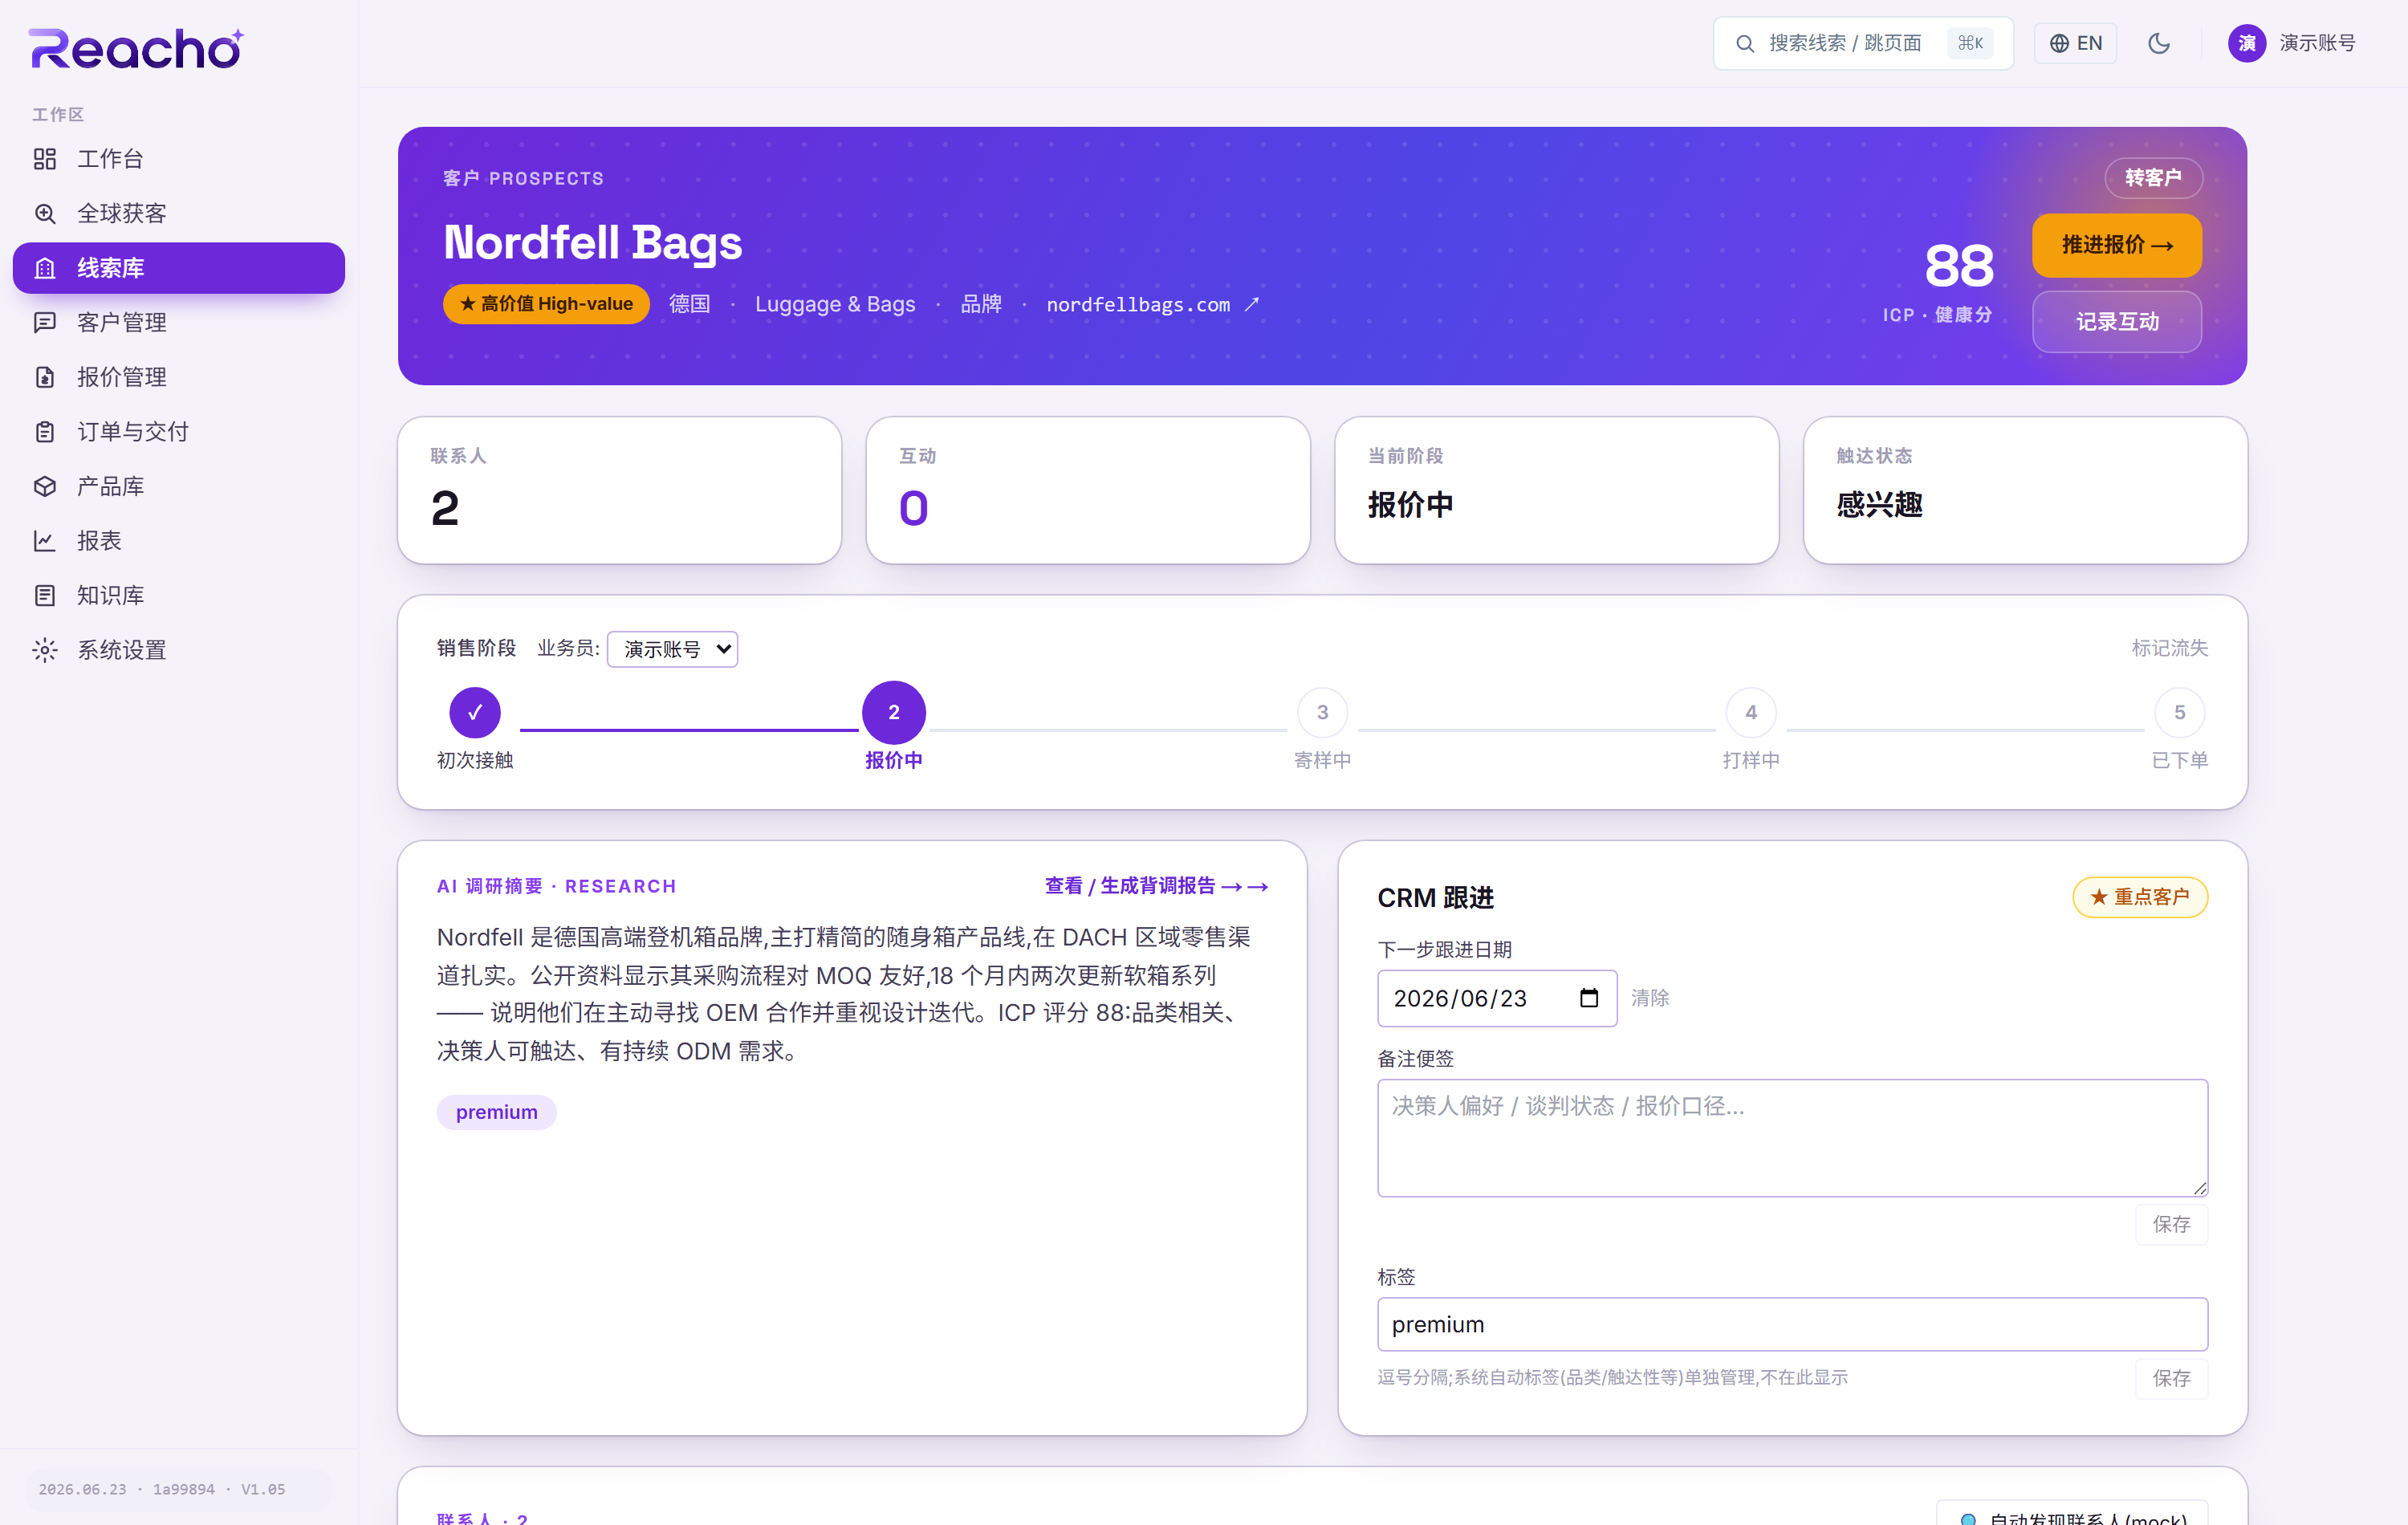Open the 工作台 dashboard icon
This screenshot has width=2408, height=1525.
(x=45, y=158)
